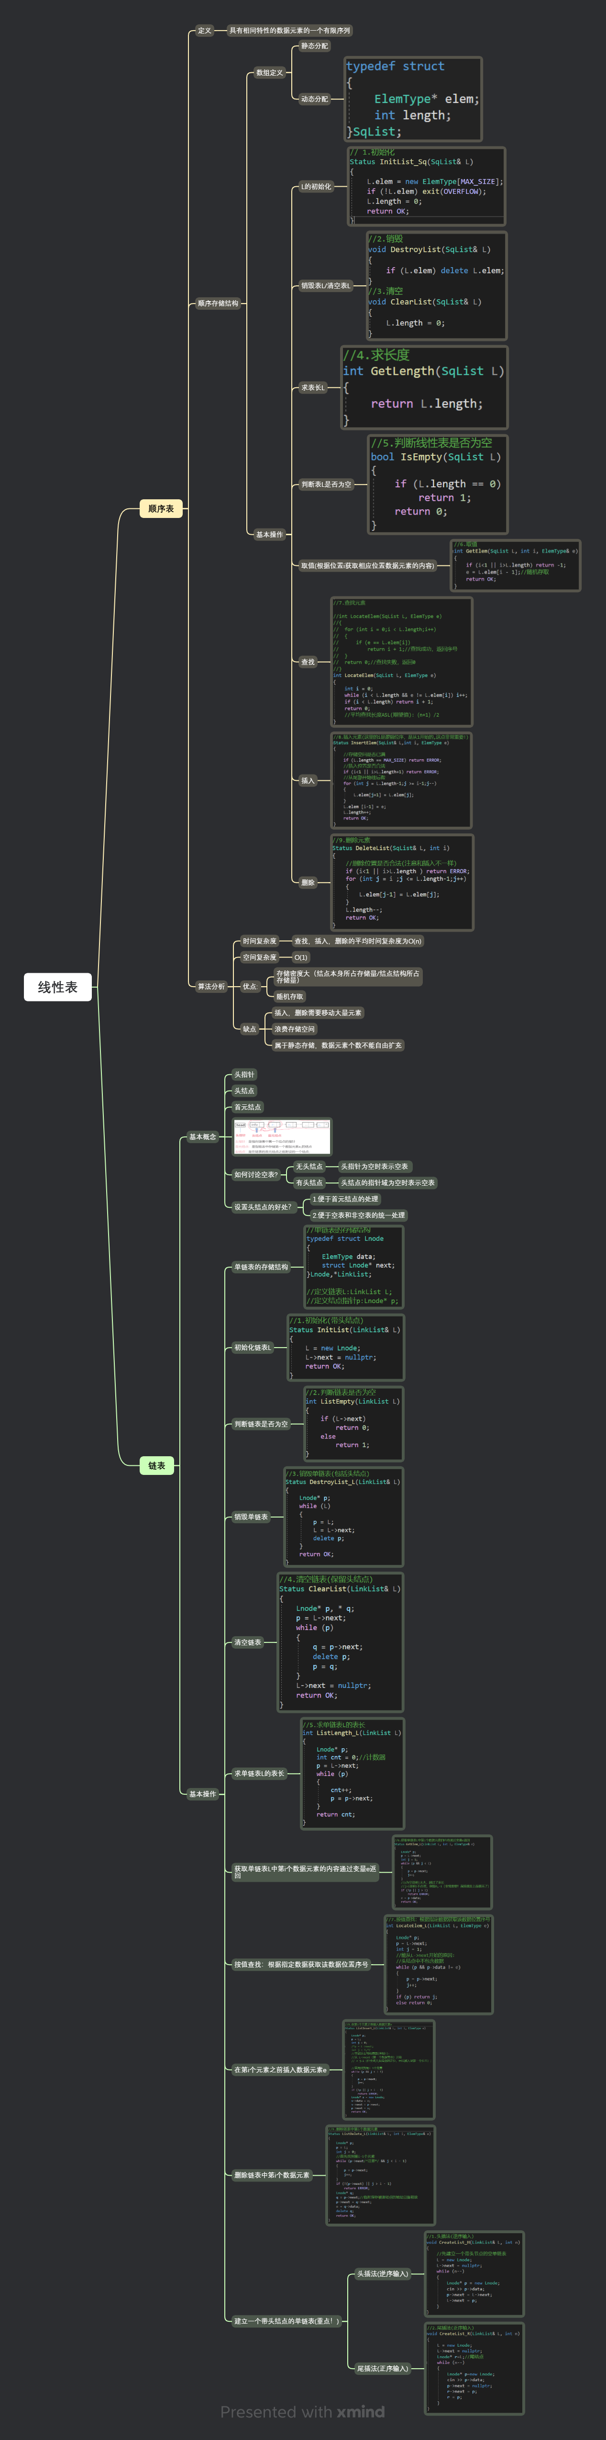Select 基本操作 under 顺序存储结构
606x2440 pixels.
point(270,534)
